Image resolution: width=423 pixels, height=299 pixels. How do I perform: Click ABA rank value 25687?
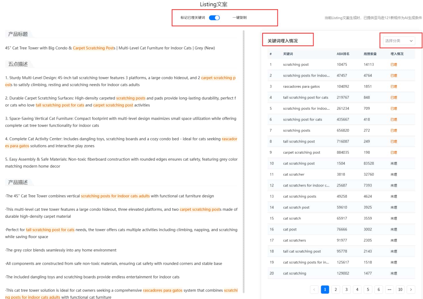(x=342, y=186)
